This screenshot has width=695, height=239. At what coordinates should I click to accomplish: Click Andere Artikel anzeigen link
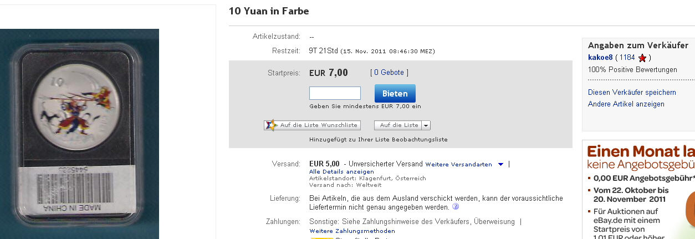click(x=626, y=104)
